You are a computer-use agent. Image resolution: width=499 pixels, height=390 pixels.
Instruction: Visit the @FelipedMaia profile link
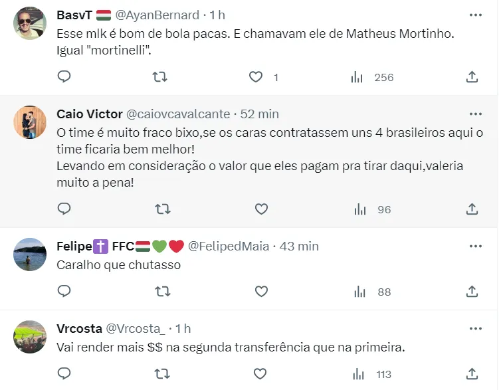229,246
